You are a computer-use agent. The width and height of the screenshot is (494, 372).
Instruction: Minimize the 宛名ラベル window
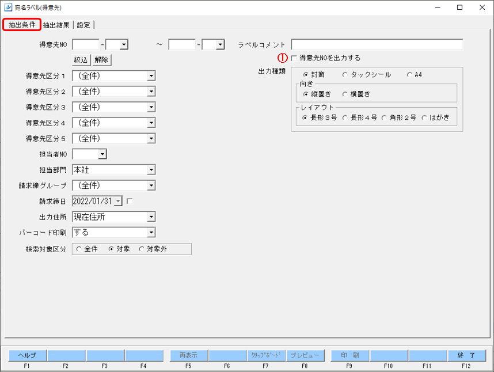[438, 7]
